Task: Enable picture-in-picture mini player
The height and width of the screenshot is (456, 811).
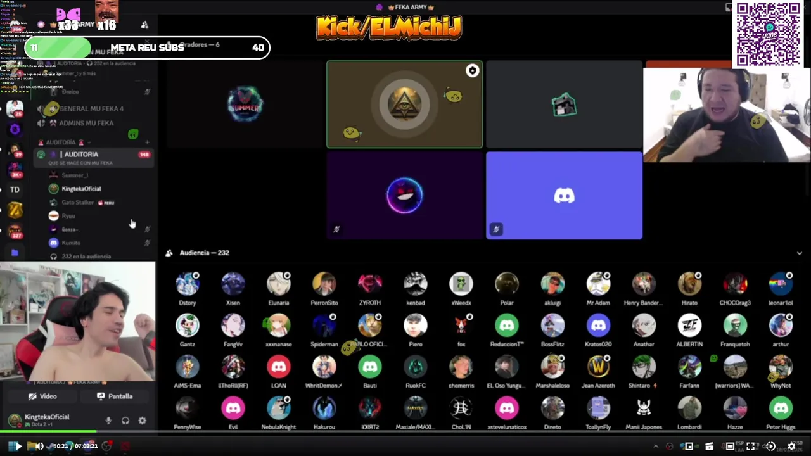Action: point(689,446)
